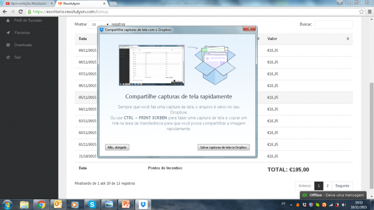Screen dimensions: 374x210
Task: Show hidden system tray icons
Action: pyautogui.click(x=291, y=205)
